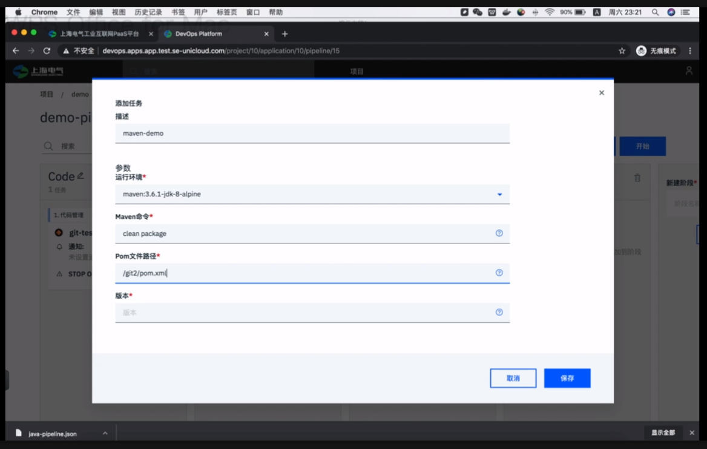
Task: Expand the java-pipeline.json download options chevron
Action: (x=105, y=433)
